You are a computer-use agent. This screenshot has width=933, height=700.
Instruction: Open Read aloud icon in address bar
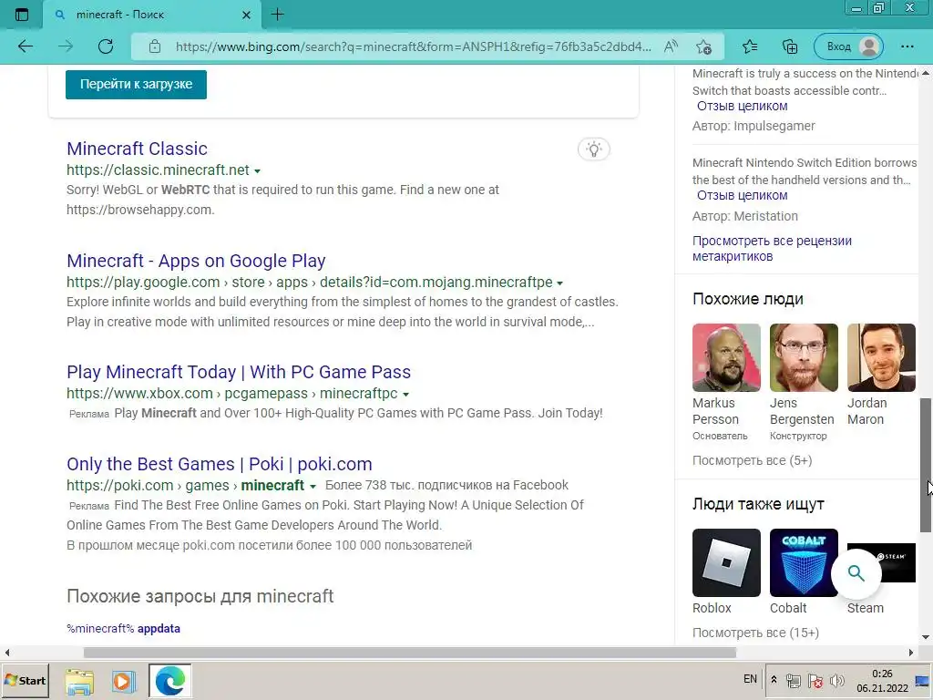671,46
